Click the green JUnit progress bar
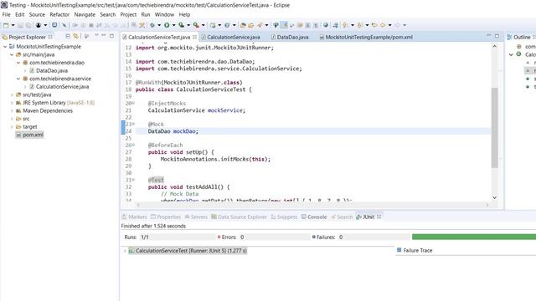 coord(474,237)
